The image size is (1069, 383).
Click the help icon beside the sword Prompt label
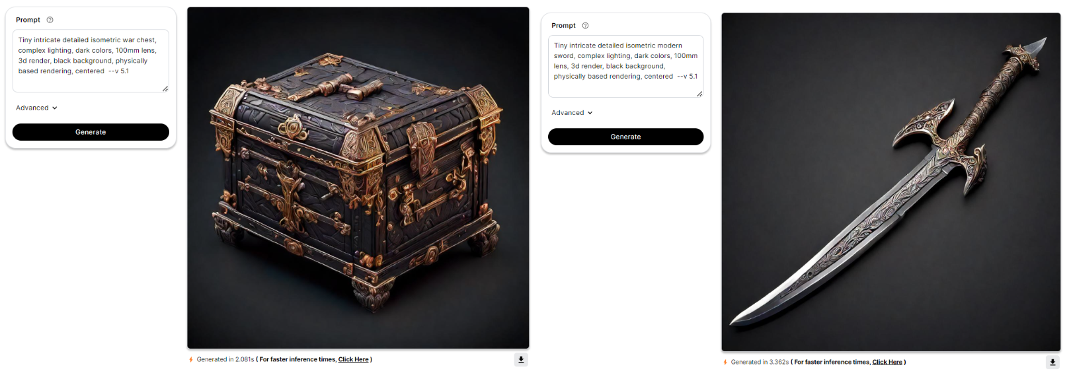click(x=585, y=26)
